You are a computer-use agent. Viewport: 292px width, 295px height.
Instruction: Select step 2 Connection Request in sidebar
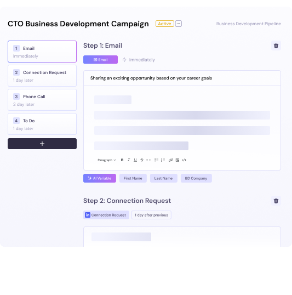click(42, 76)
